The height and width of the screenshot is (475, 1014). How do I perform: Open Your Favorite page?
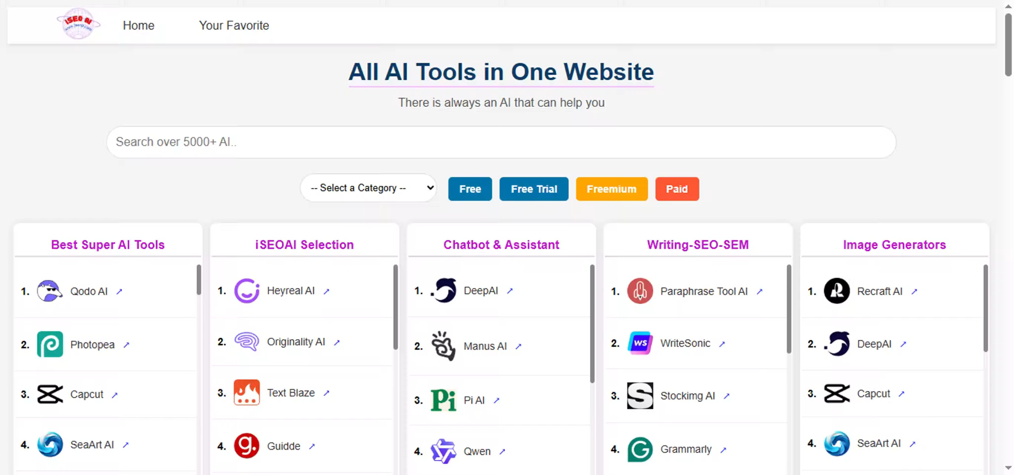(234, 25)
